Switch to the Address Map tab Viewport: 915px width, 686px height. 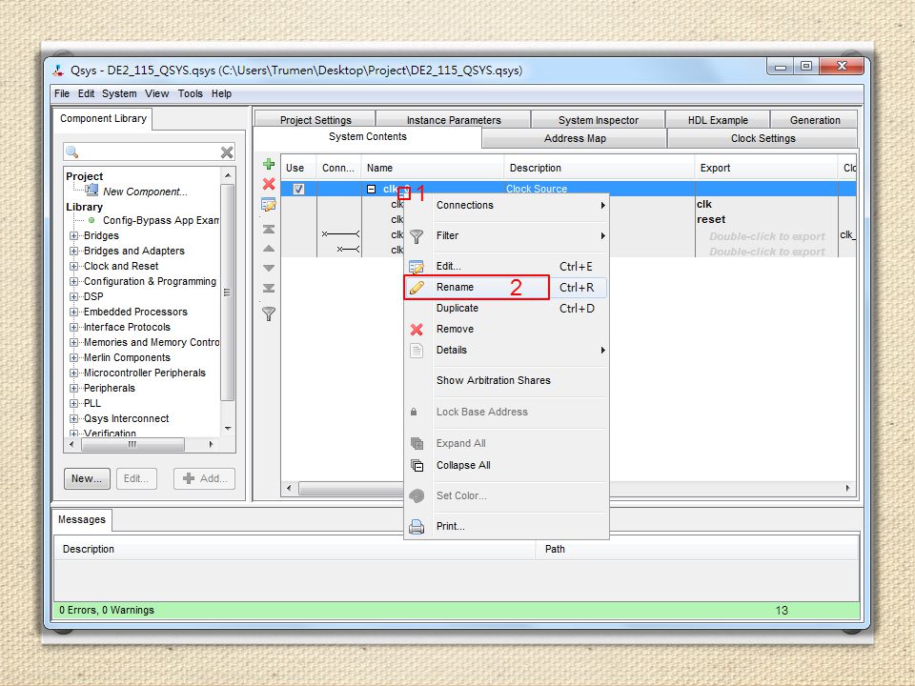pyautogui.click(x=575, y=139)
